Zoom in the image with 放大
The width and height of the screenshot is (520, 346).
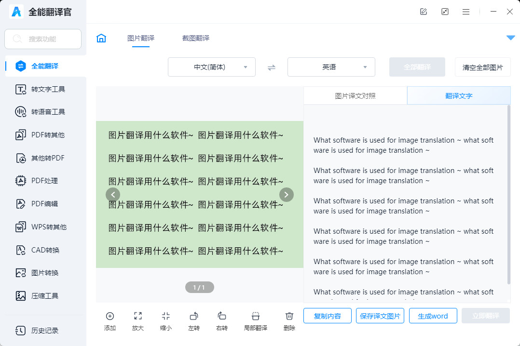138,321
